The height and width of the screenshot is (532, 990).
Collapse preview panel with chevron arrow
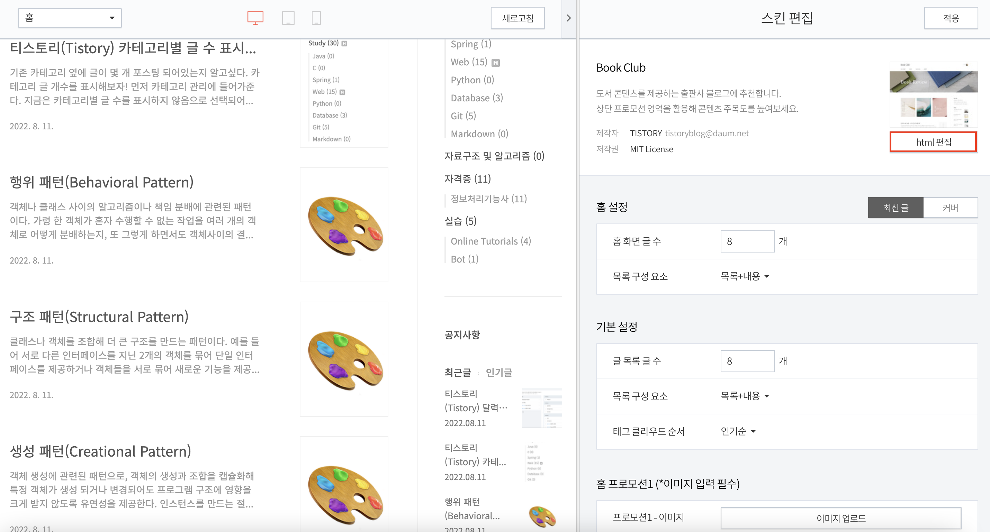click(568, 18)
